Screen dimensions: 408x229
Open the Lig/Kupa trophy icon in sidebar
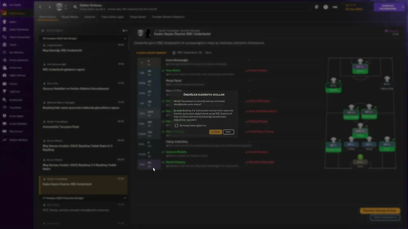tap(4, 91)
